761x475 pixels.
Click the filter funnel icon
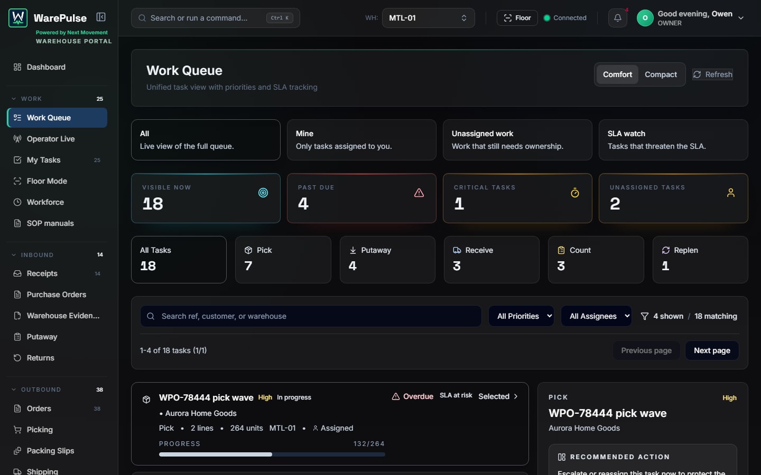pos(645,316)
